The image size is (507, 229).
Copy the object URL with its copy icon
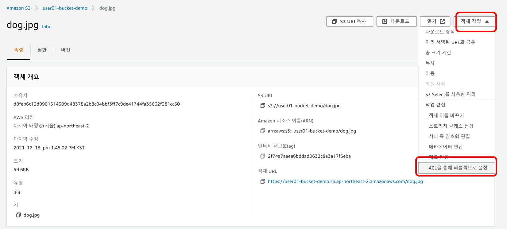coord(263,181)
